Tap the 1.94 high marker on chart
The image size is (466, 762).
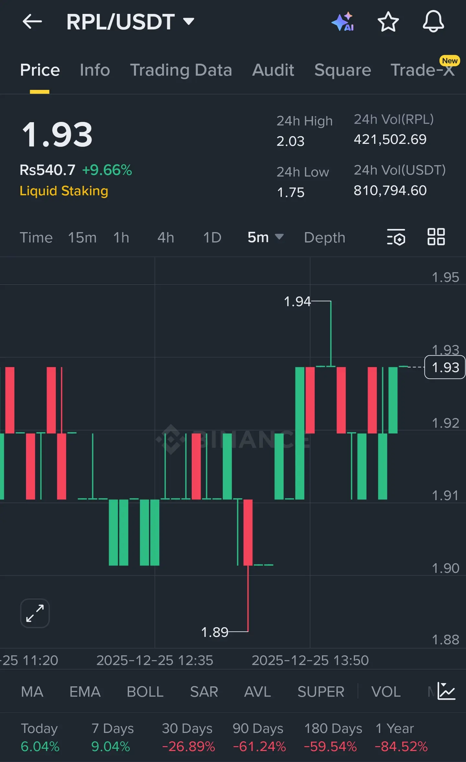[x=297, y=301]
